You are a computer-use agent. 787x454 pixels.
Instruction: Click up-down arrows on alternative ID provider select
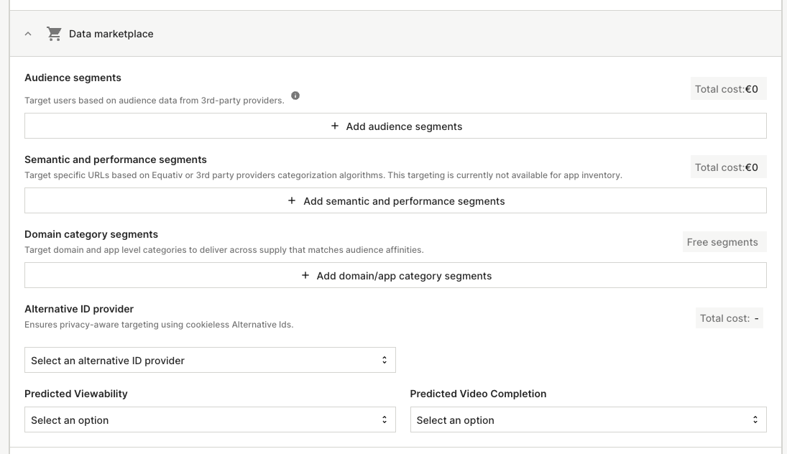click(385, 360)
